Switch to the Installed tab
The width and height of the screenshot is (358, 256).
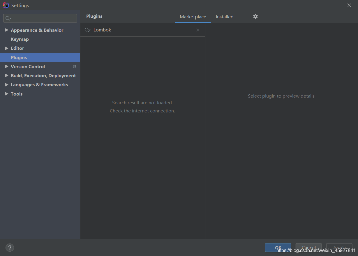click(225, 17)
